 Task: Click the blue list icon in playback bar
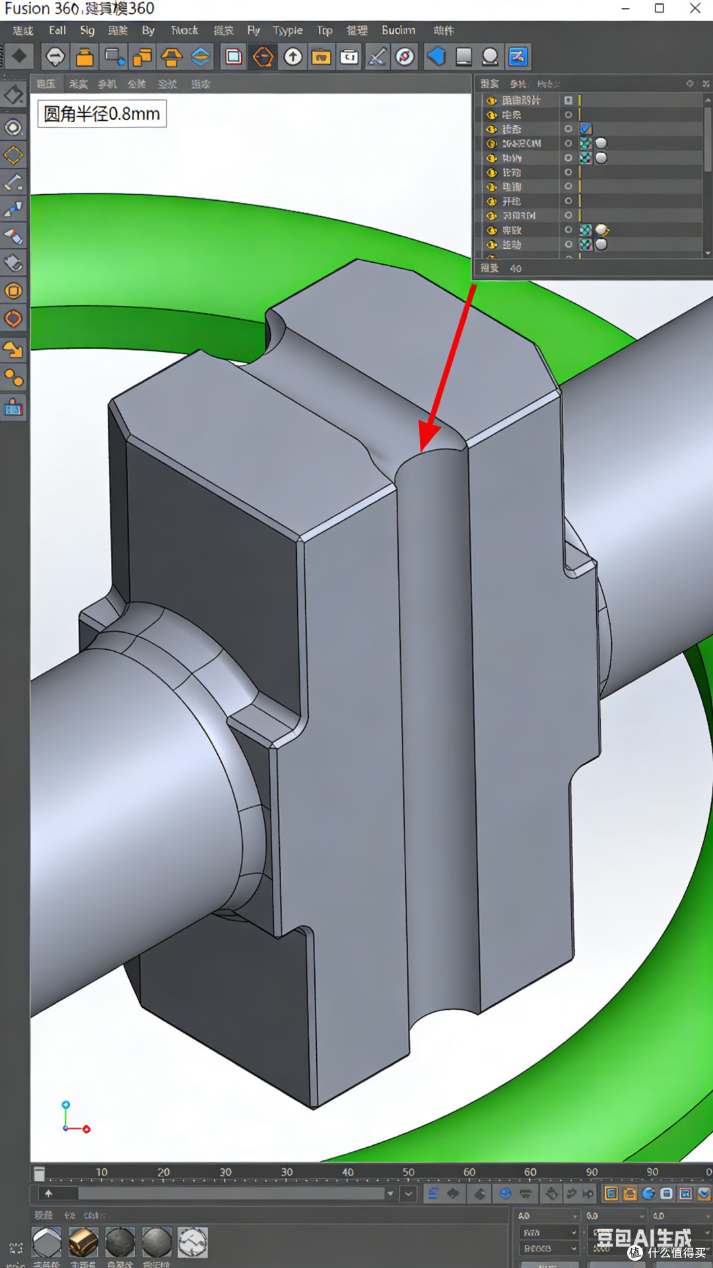coord(433,1193)
